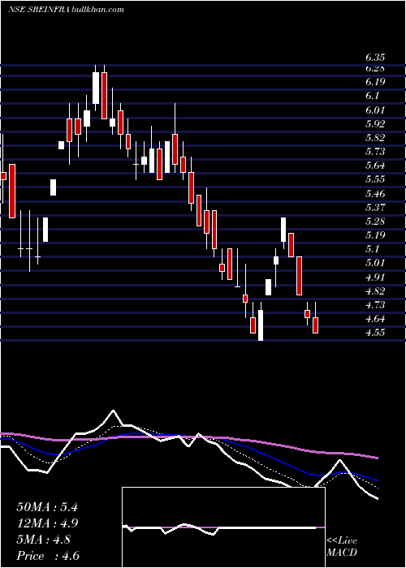The height and width of the screenshot is (568, 406).
Task: Click the 5.82 price axis label
Action: pos(375,138)
